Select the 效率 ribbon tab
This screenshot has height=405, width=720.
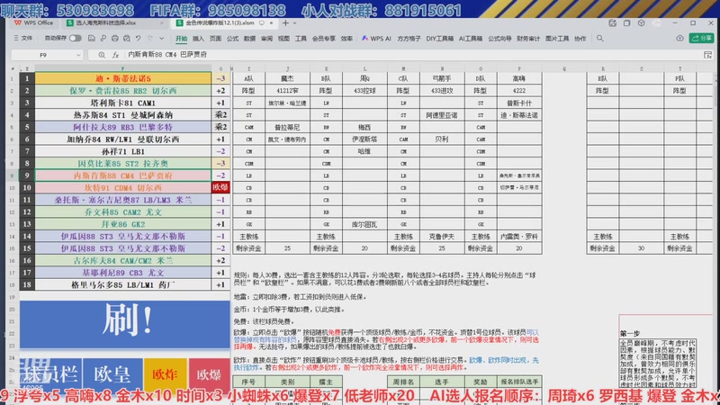pyautogui.click(x=346, y=39)
